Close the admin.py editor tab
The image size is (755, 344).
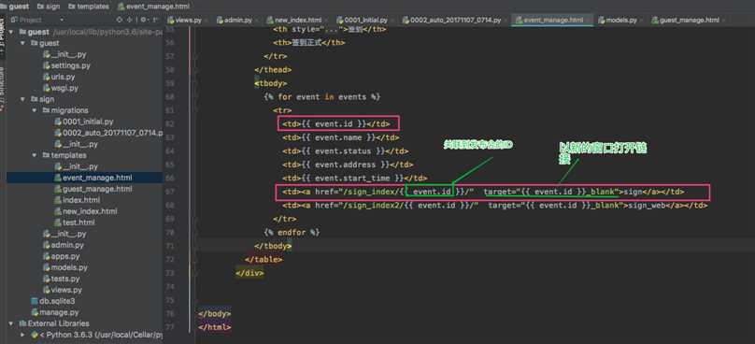coord(258,21)
